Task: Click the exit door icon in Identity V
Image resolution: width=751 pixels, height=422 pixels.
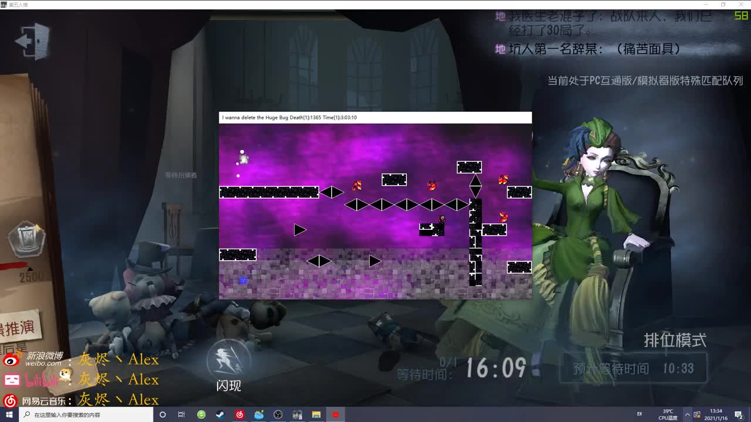Action: 32,41
